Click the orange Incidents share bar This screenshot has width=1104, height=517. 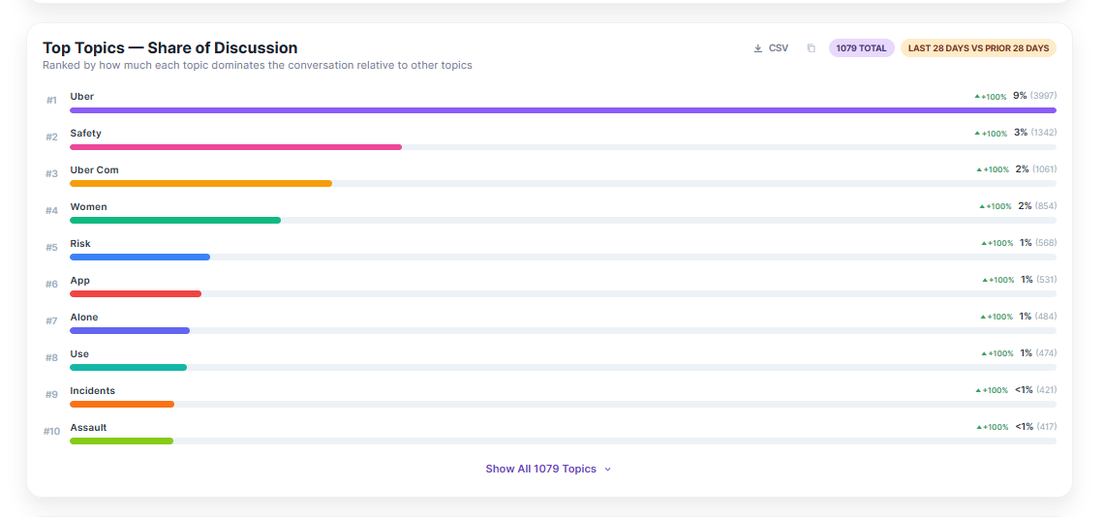click(122, 405)
